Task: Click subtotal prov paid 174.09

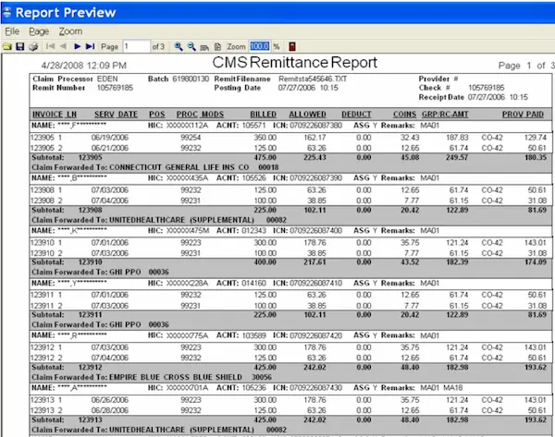Action: coord(536,262)
